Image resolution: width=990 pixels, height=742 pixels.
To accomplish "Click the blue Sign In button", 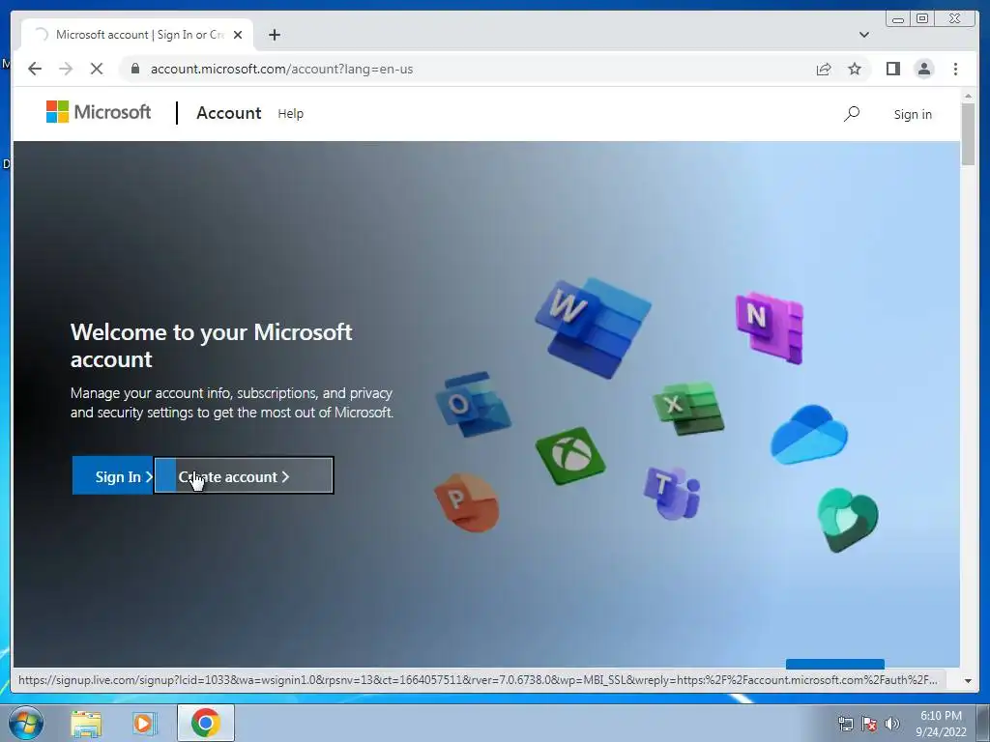I will pyautogui.click(x=113, y=475).
